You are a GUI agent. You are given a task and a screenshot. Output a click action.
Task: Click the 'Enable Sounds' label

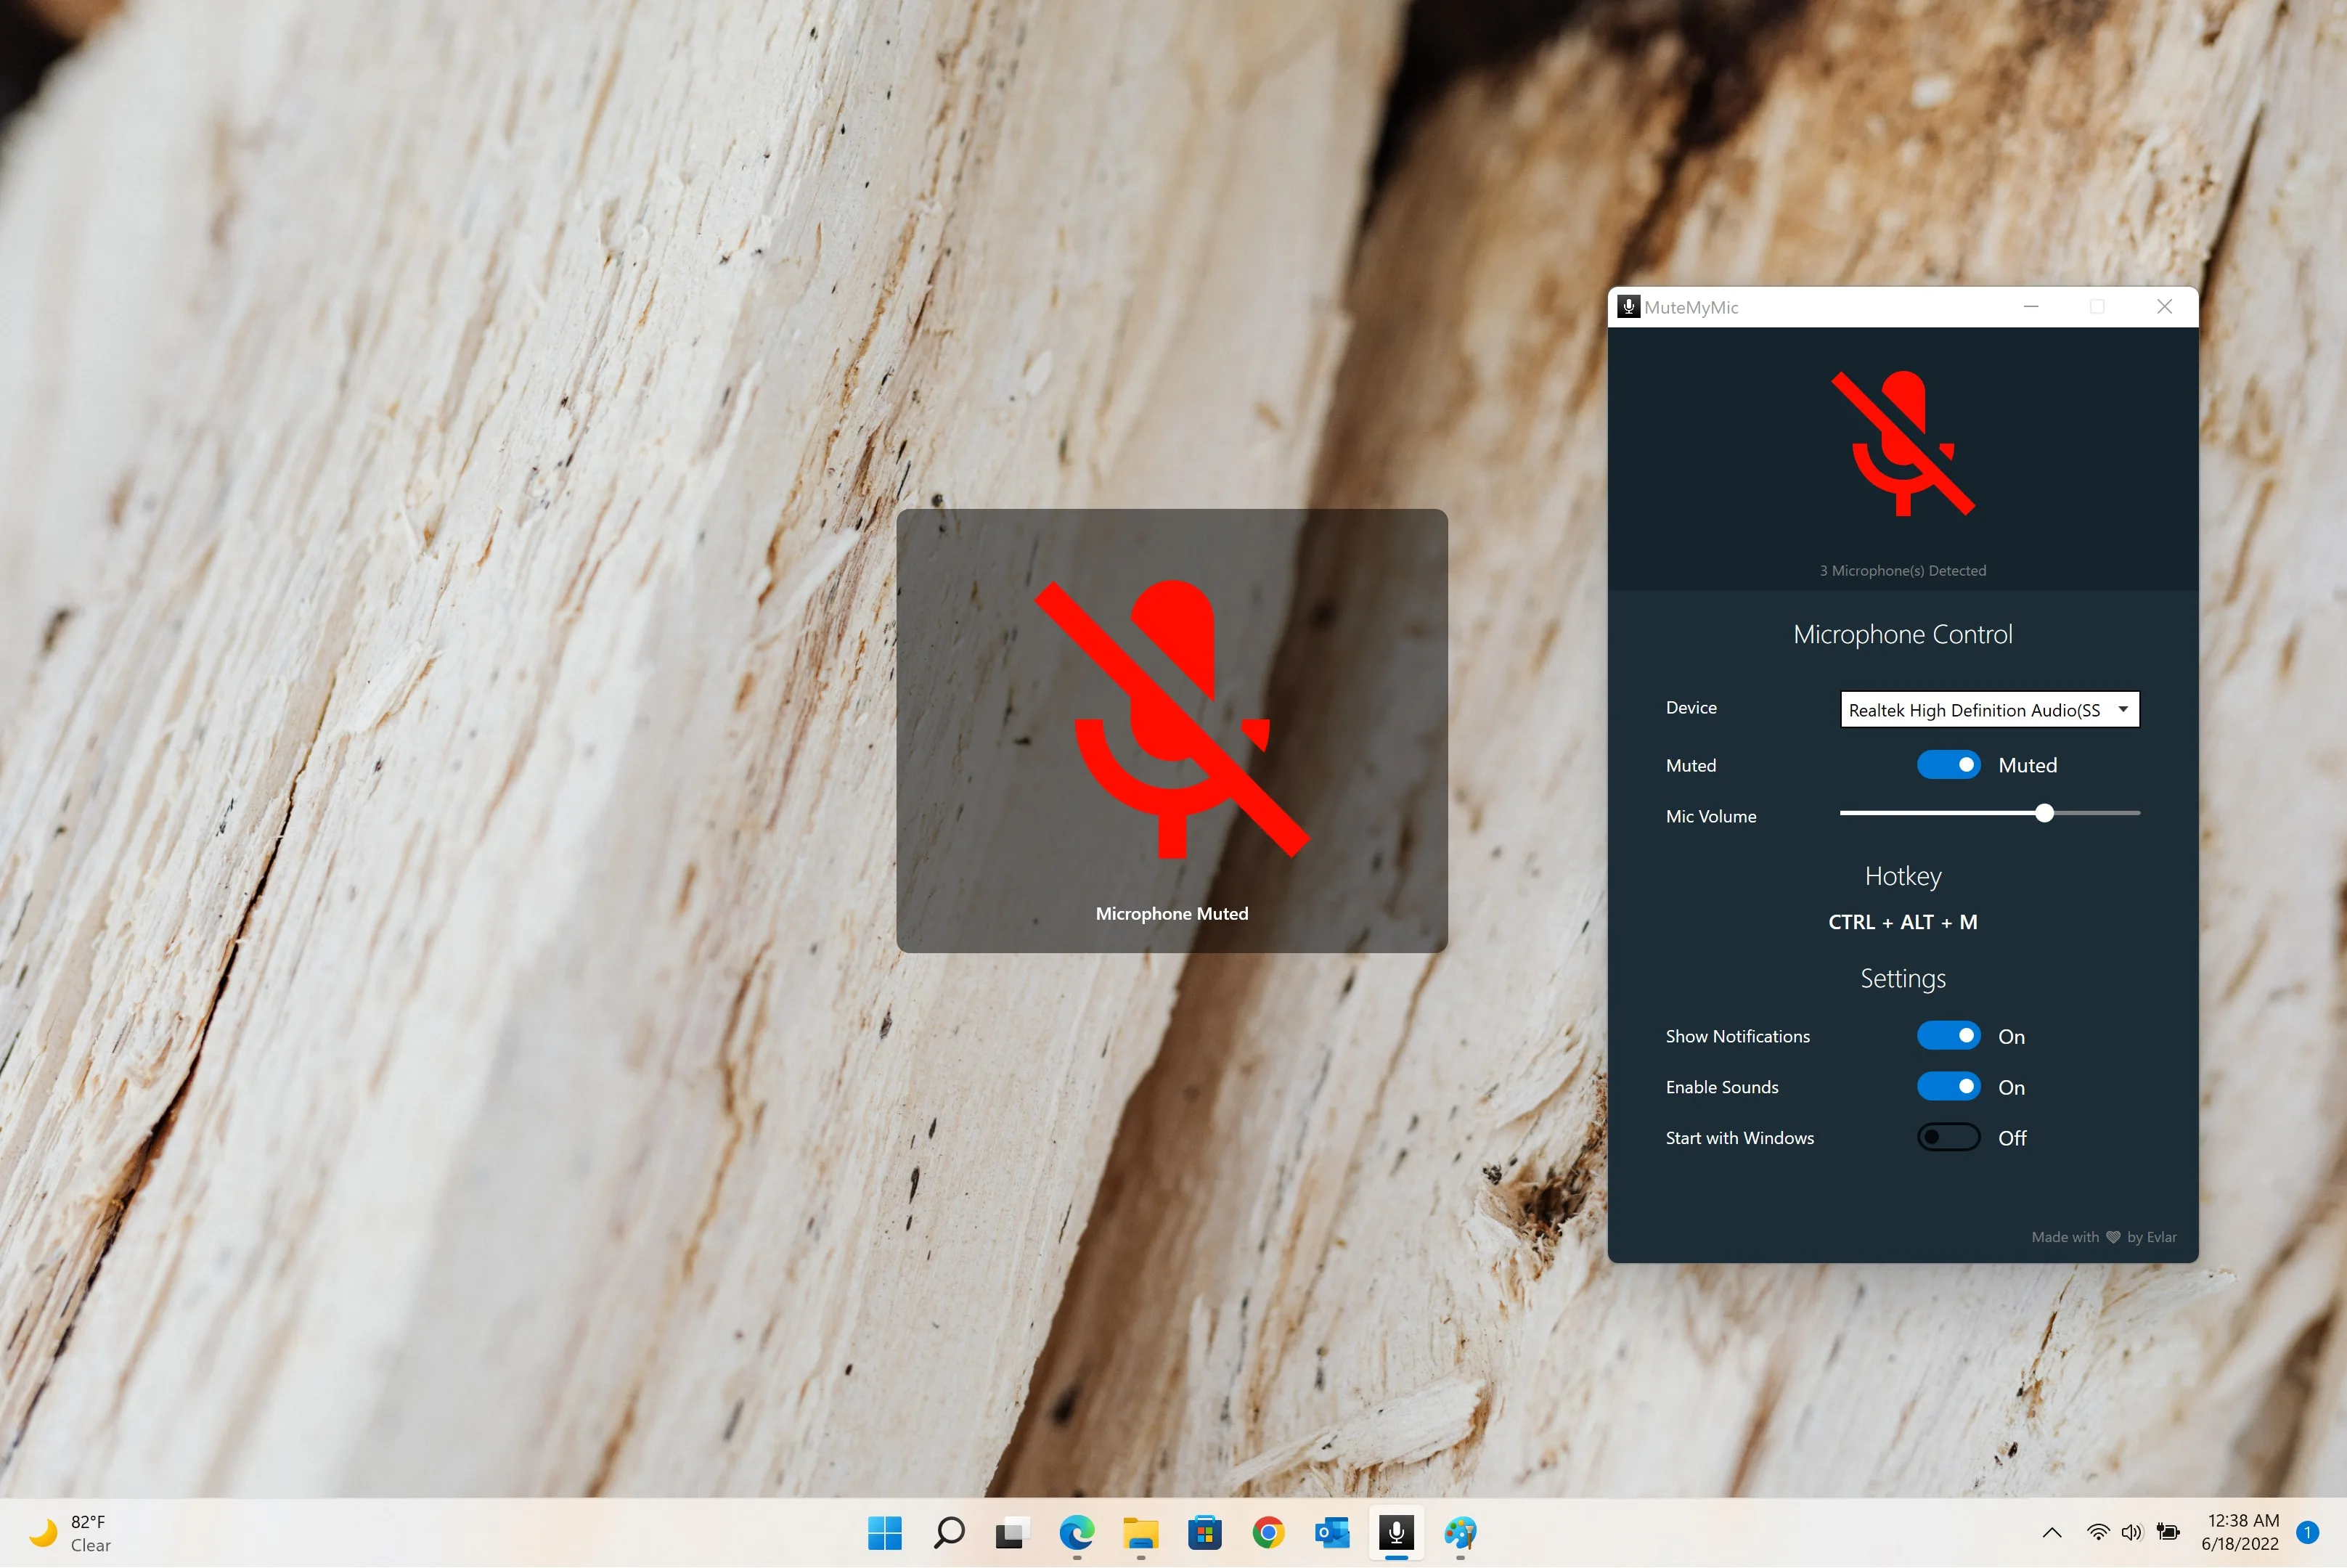tap(1722, 1087)
